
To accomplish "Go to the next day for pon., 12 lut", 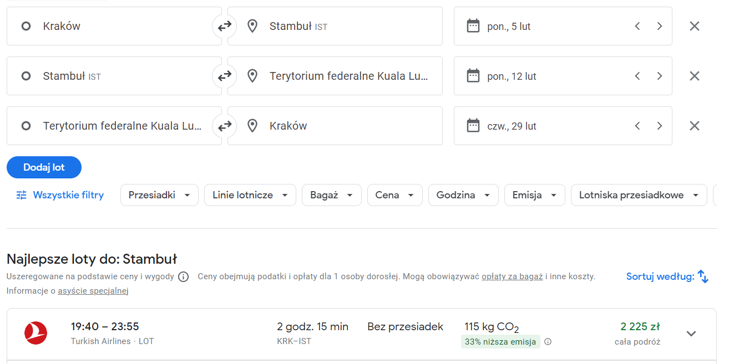I will click(659, 76).
